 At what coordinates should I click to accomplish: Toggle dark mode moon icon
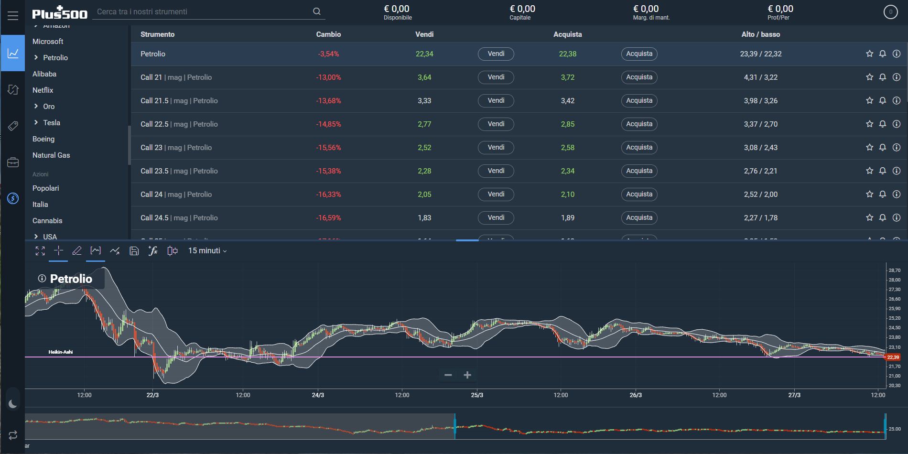tap(13, 404)
